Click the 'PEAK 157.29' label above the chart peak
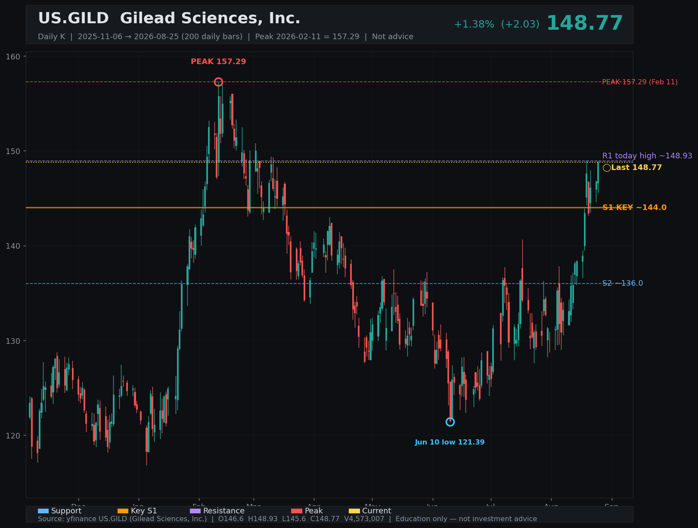This screenshot has height=528, width=698. coord(218,62)
